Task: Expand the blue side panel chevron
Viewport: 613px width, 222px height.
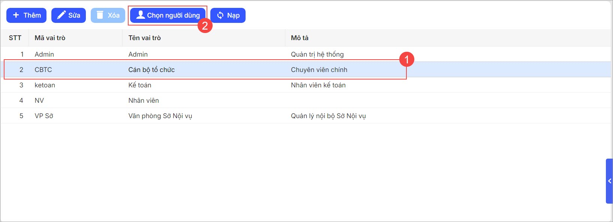Action: (610, 181)
